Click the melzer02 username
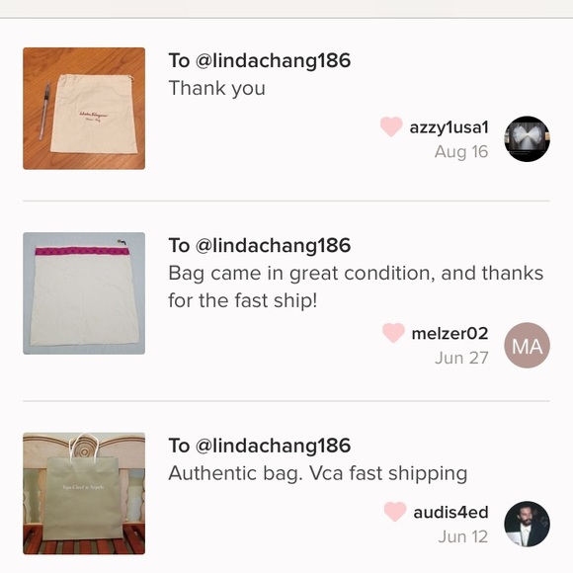This screenshot has width=573, height=573. tap(450, 334)
